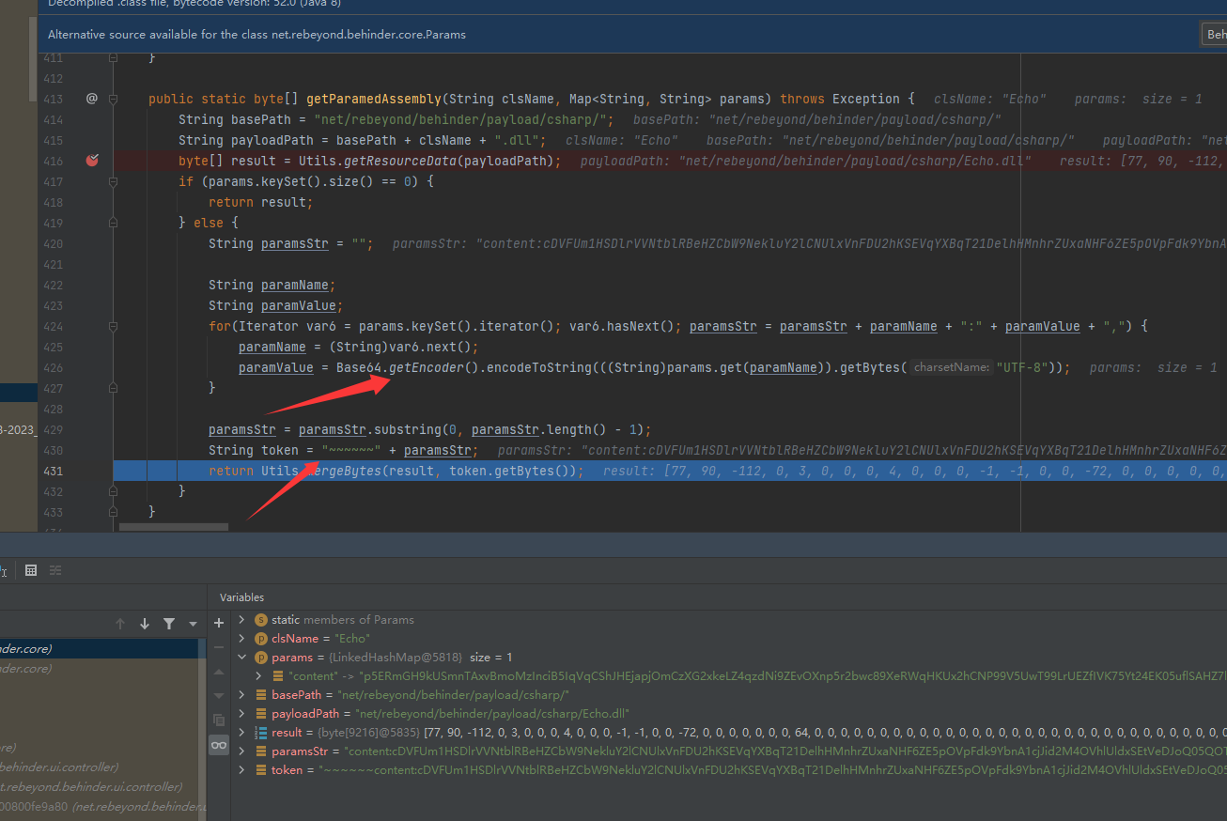Go to next frame with down arrow
1227x821 pixels.
(145, 624)
